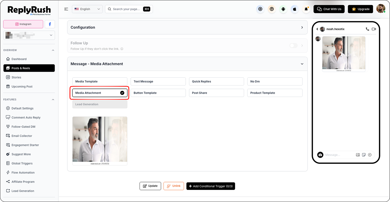This screenshot has width=390, height=202.
Task: Open Suggest More feature
Action: click(x=29, y=154)
